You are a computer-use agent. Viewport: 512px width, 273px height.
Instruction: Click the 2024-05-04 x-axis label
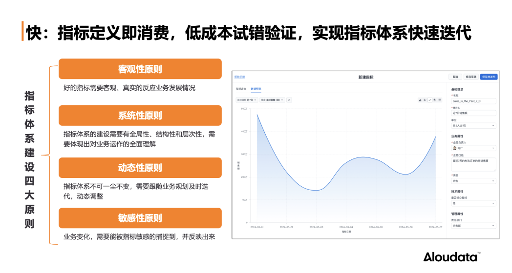(346, 227)
